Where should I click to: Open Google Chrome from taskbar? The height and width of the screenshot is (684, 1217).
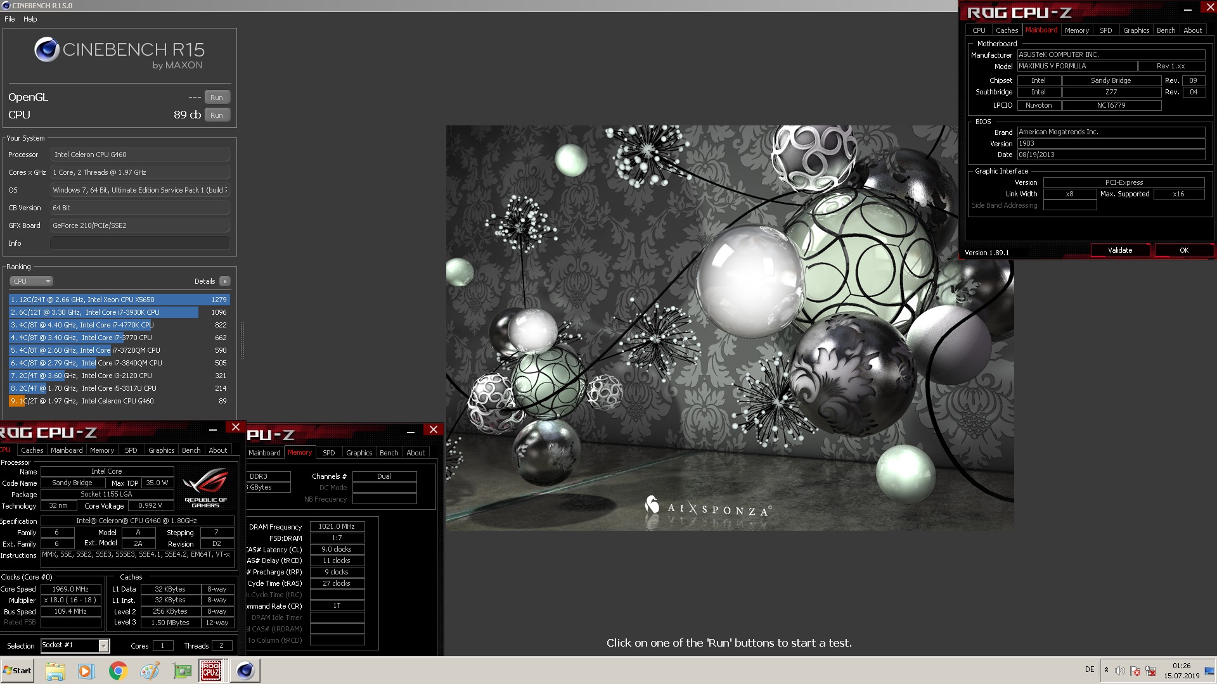(118, 671)
